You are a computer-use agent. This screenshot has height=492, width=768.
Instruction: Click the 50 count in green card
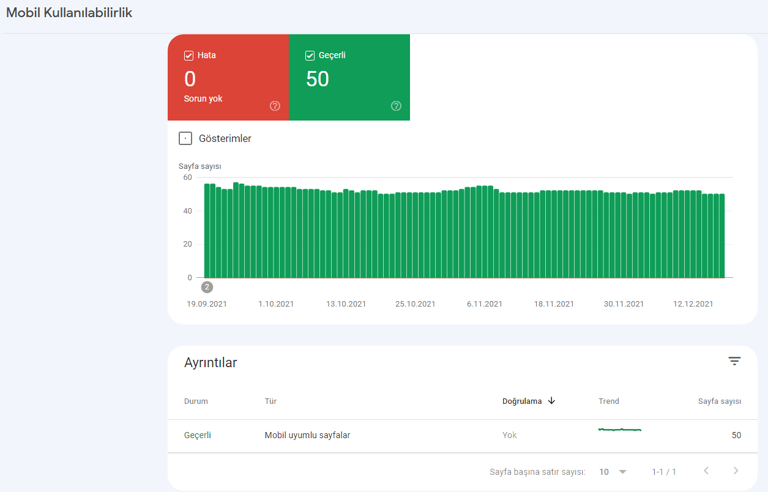(318, 79)
